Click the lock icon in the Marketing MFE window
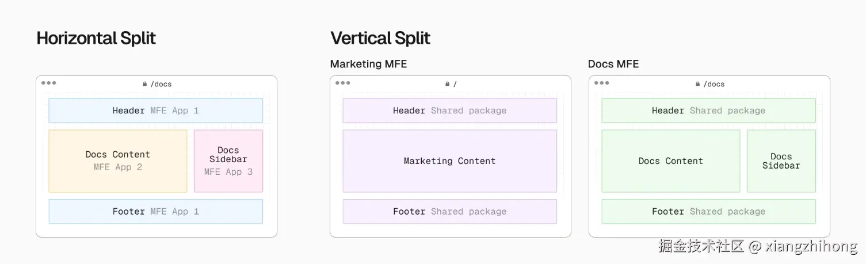 [447, 84]
